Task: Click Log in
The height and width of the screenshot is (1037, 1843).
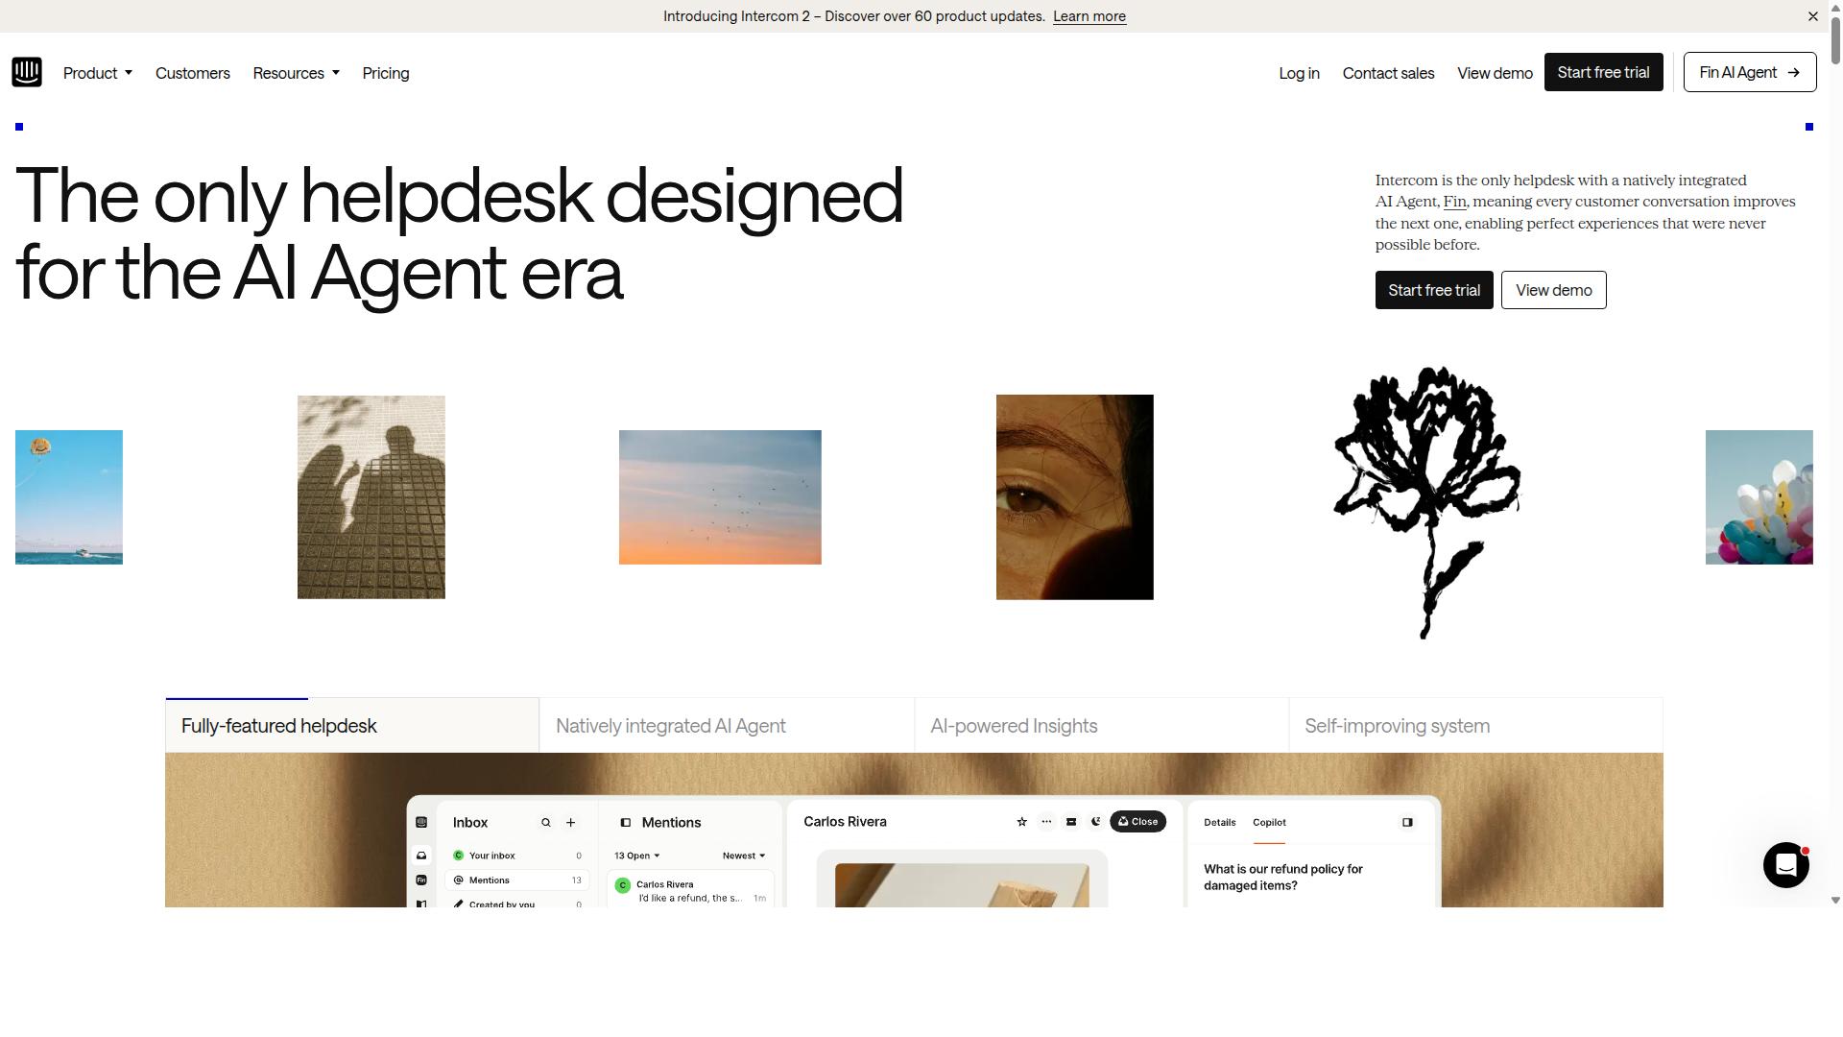Action: coord(1299,73)
